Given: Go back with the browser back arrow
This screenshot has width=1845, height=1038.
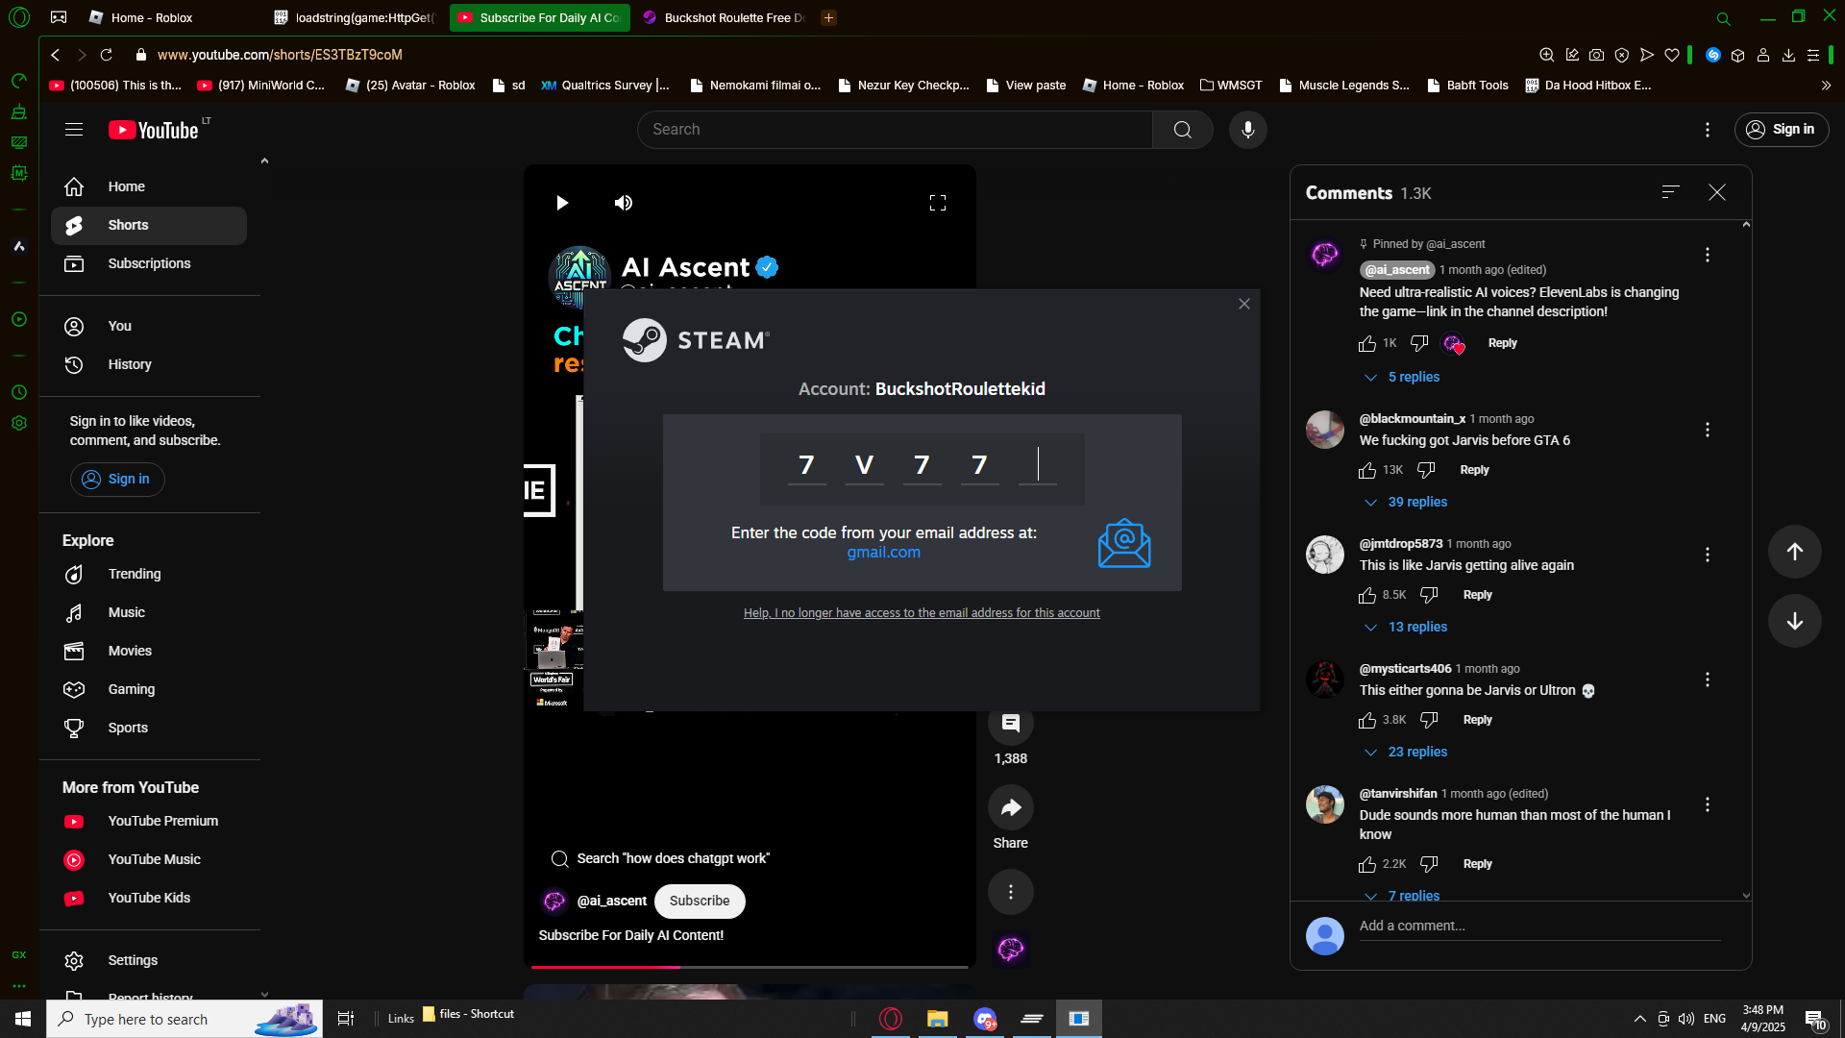Looking at the screenshot, I should [56, 55].
